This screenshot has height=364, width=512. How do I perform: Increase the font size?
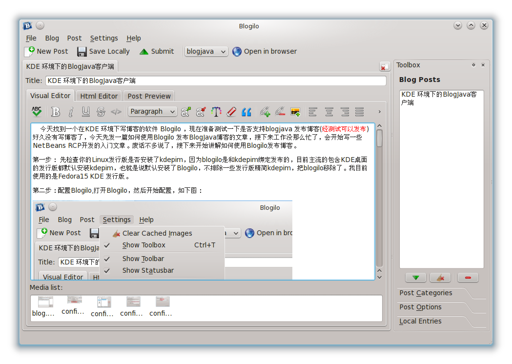tap(186, 112)
